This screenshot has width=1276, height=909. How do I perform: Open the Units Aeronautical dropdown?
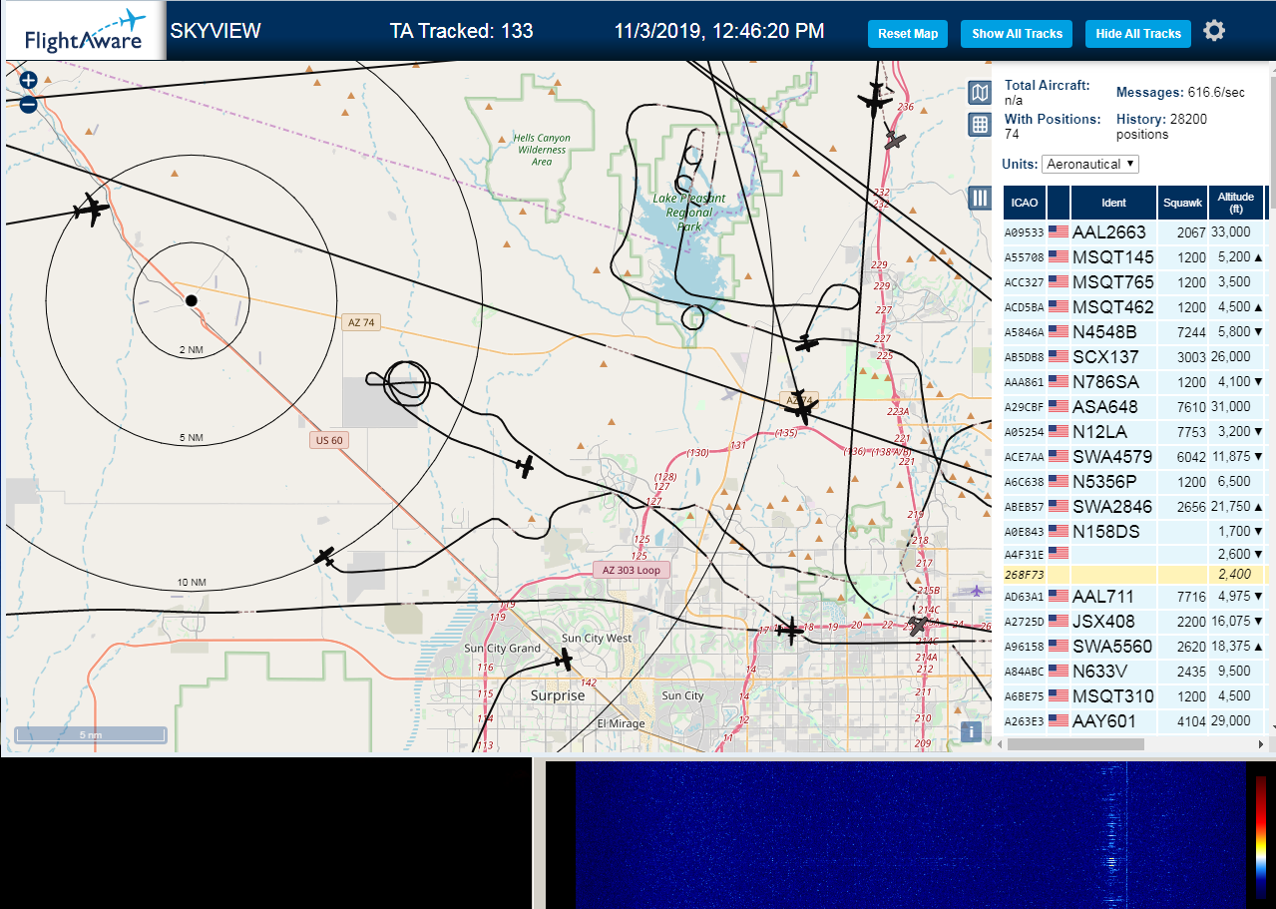[1090, 164]
